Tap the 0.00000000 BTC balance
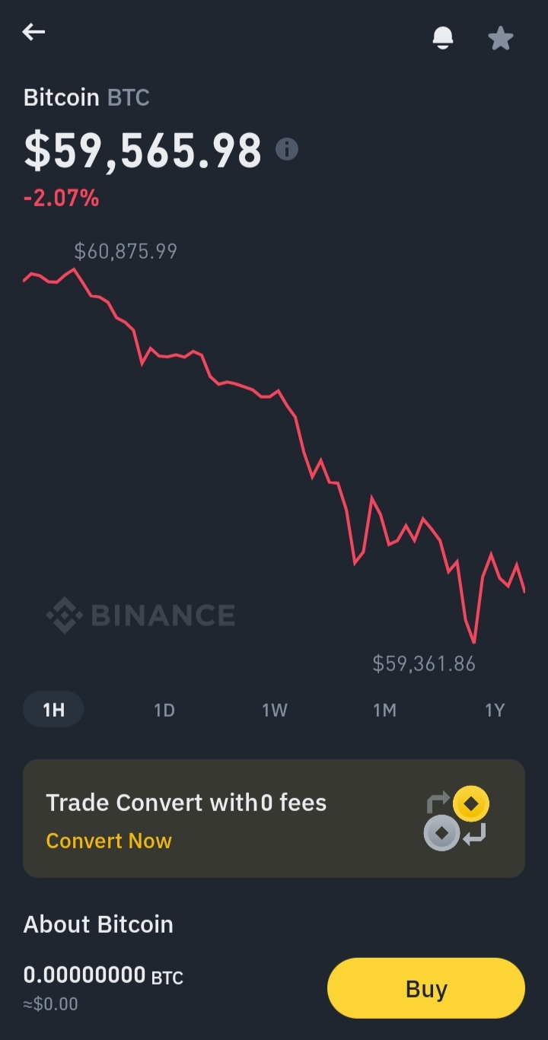This screenshot has width=548, height=1040. click(x=104, y=975)
